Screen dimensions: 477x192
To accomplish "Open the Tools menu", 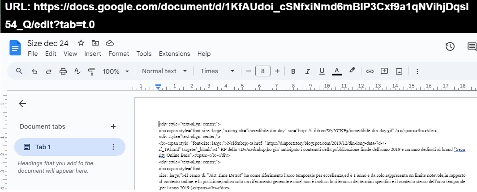I will point(144,54).
